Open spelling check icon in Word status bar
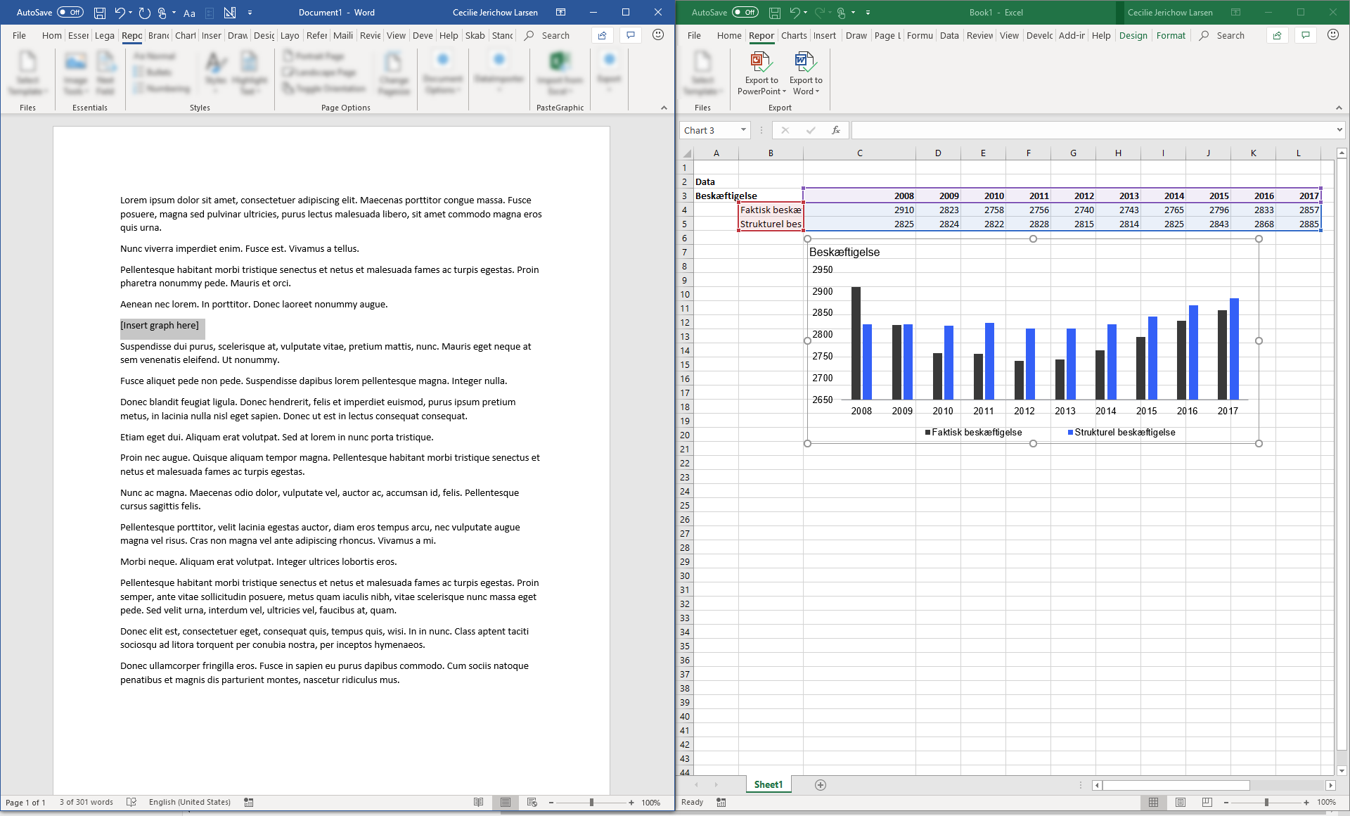The height and width of the screenshot is (816, 1350). click(131, 802)
